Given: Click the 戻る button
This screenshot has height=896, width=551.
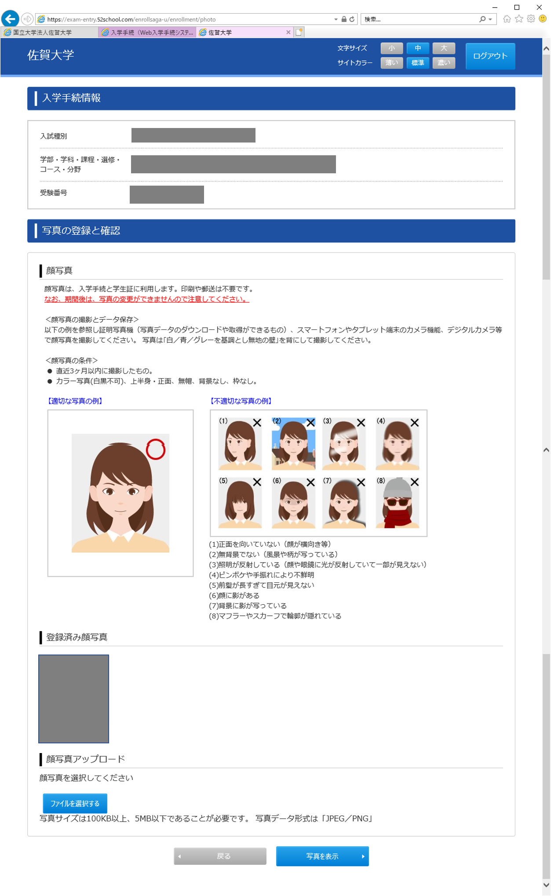Looking at the screenshot, I should point(220,856).
